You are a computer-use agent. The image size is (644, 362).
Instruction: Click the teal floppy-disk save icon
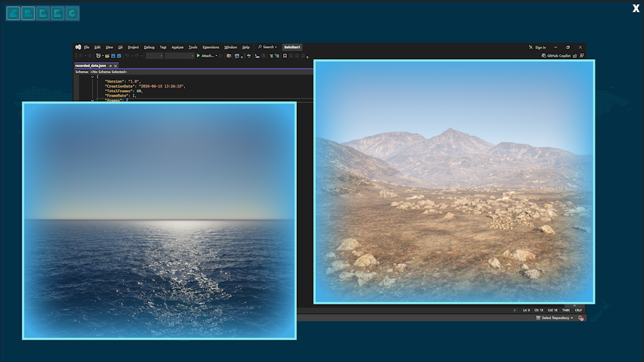tap(28, 13)
